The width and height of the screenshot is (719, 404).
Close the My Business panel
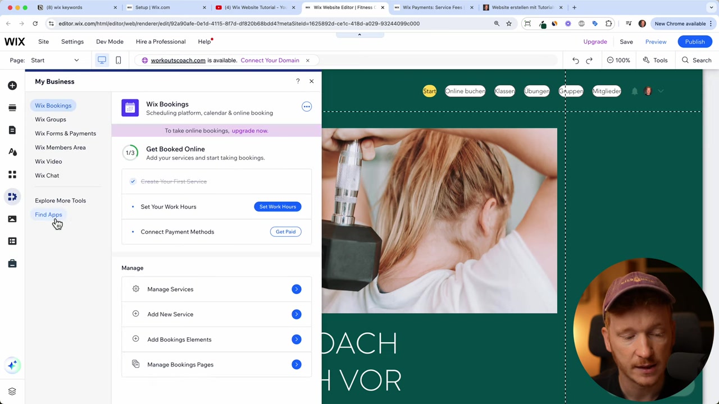coord(311,81)
